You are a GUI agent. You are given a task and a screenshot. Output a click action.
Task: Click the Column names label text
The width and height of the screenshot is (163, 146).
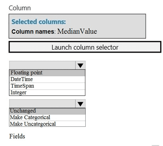pos(33,31)
